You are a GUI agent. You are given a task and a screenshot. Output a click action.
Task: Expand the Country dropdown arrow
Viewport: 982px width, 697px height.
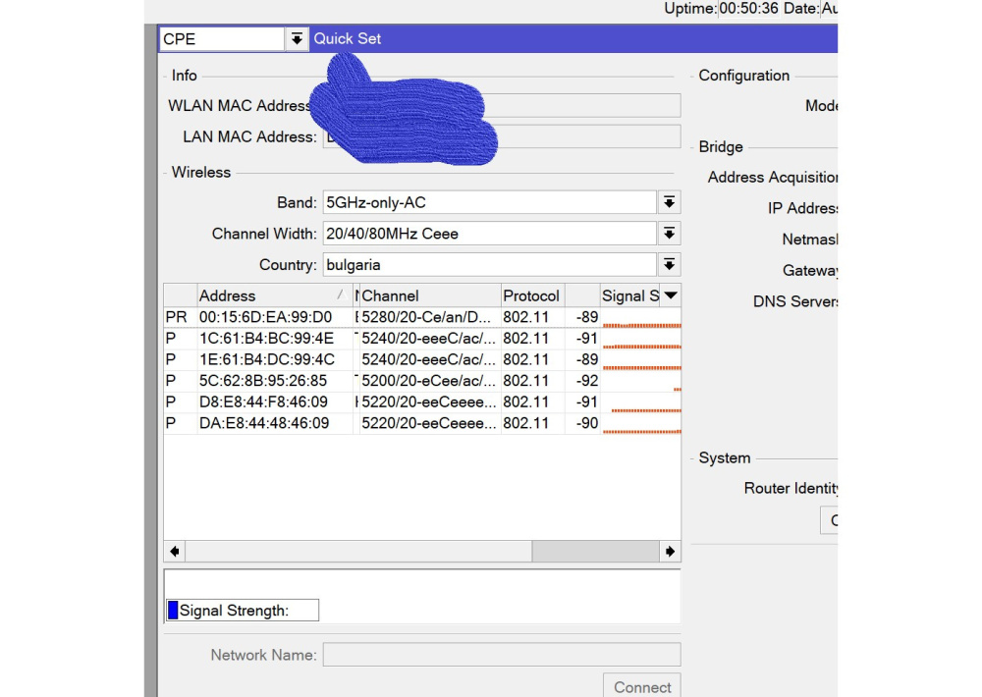pos(669,265)
